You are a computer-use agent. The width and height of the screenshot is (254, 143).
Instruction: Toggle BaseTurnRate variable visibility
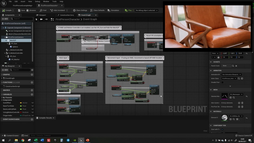click(33, 106)
